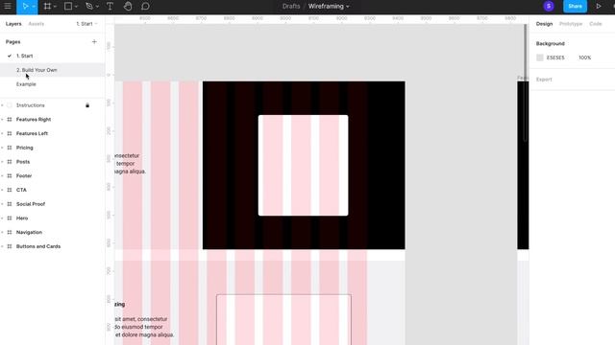Click the Social Proof frame icon
Screen dimensions: 615x345
(10, 204)
